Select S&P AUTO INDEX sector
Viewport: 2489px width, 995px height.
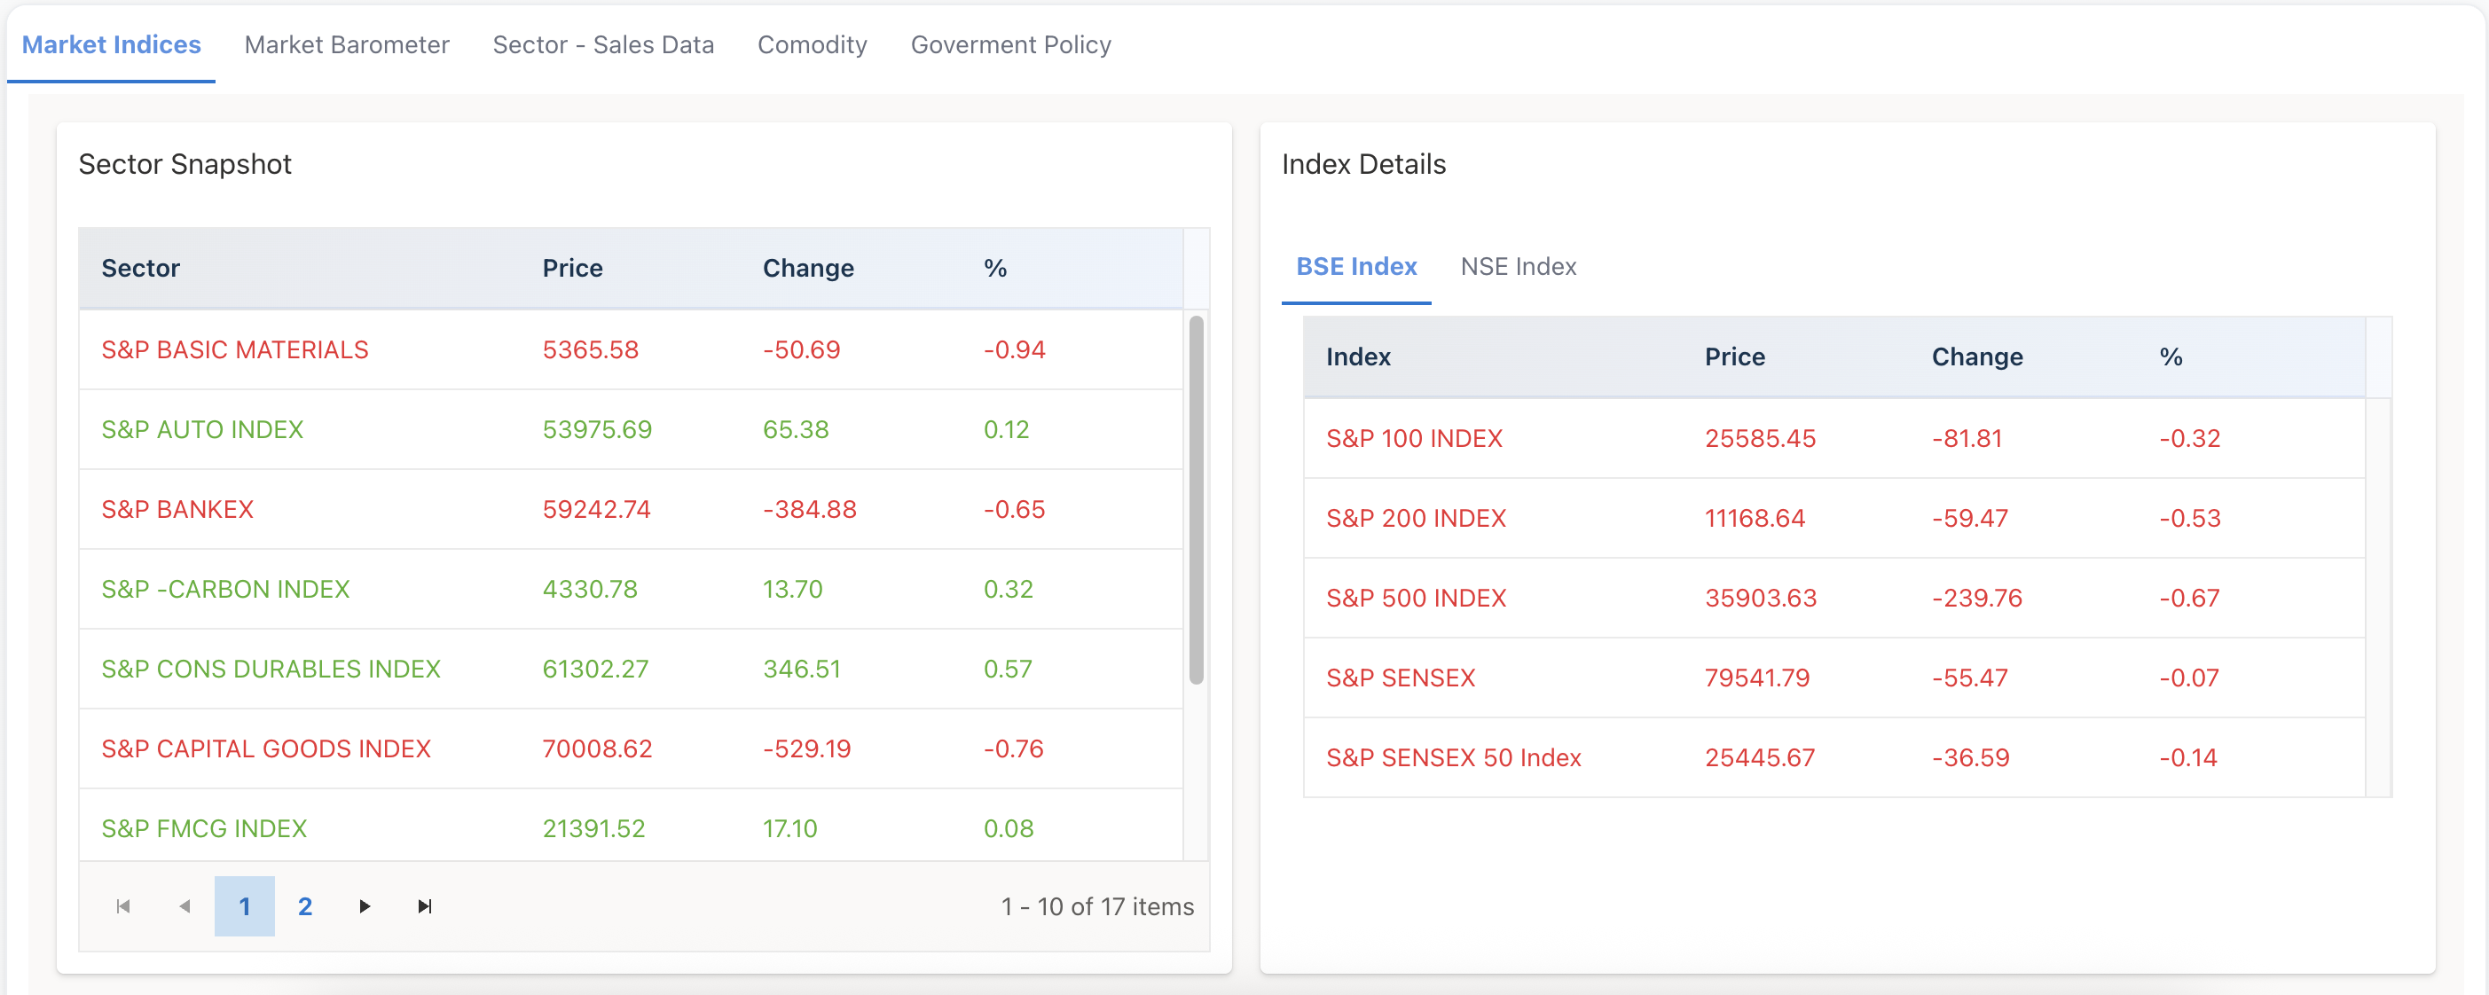(x=202, y=430)
